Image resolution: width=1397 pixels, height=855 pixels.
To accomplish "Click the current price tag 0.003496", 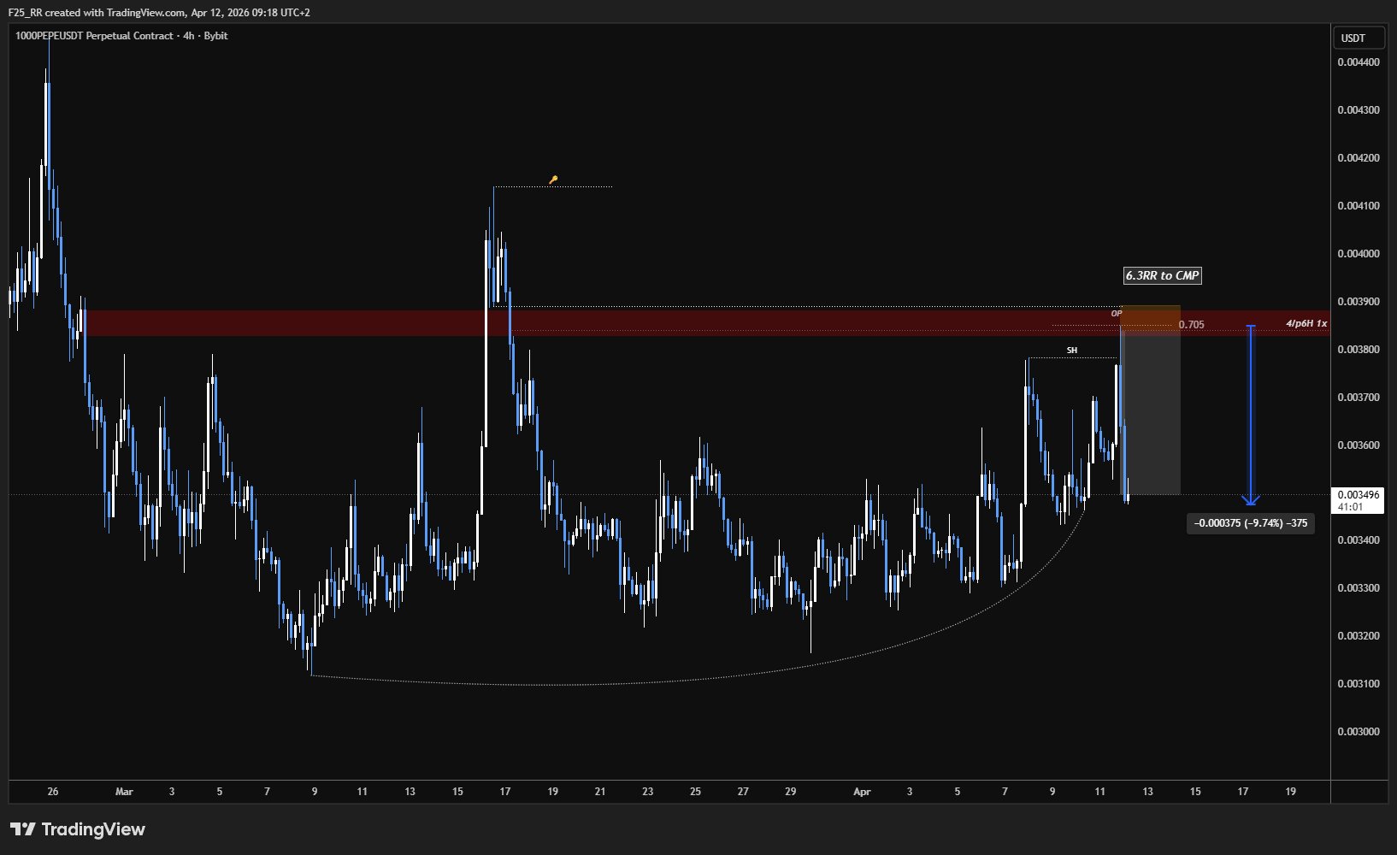I will tap(1359, 495).
